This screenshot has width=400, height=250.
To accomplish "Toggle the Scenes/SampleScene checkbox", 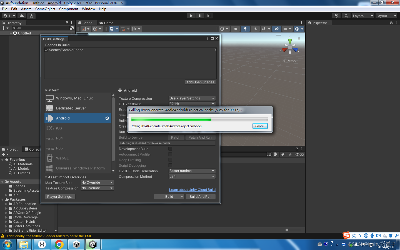I will 46,50.
